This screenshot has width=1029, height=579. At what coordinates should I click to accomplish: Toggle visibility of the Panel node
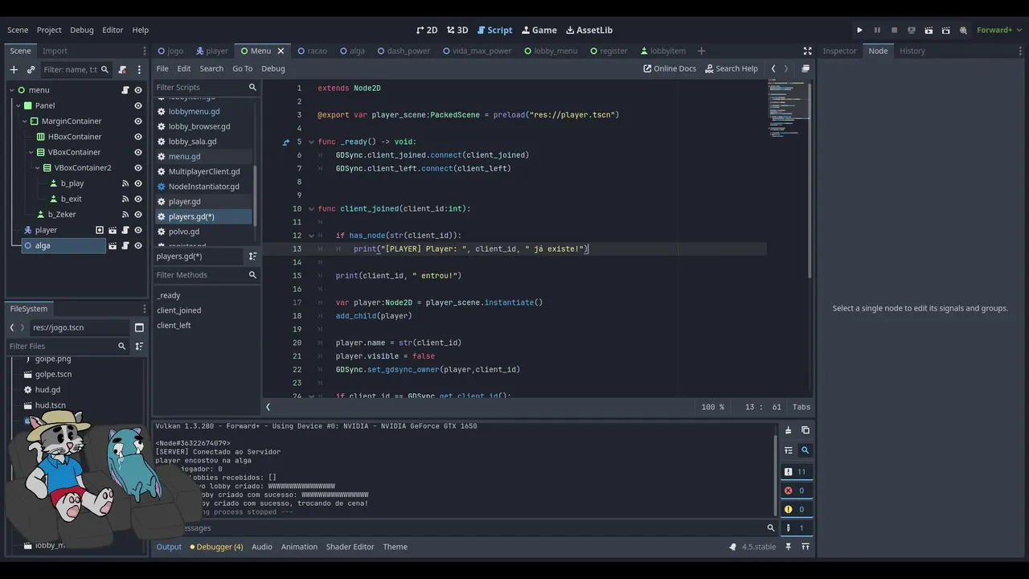click(x=138, y=105)
